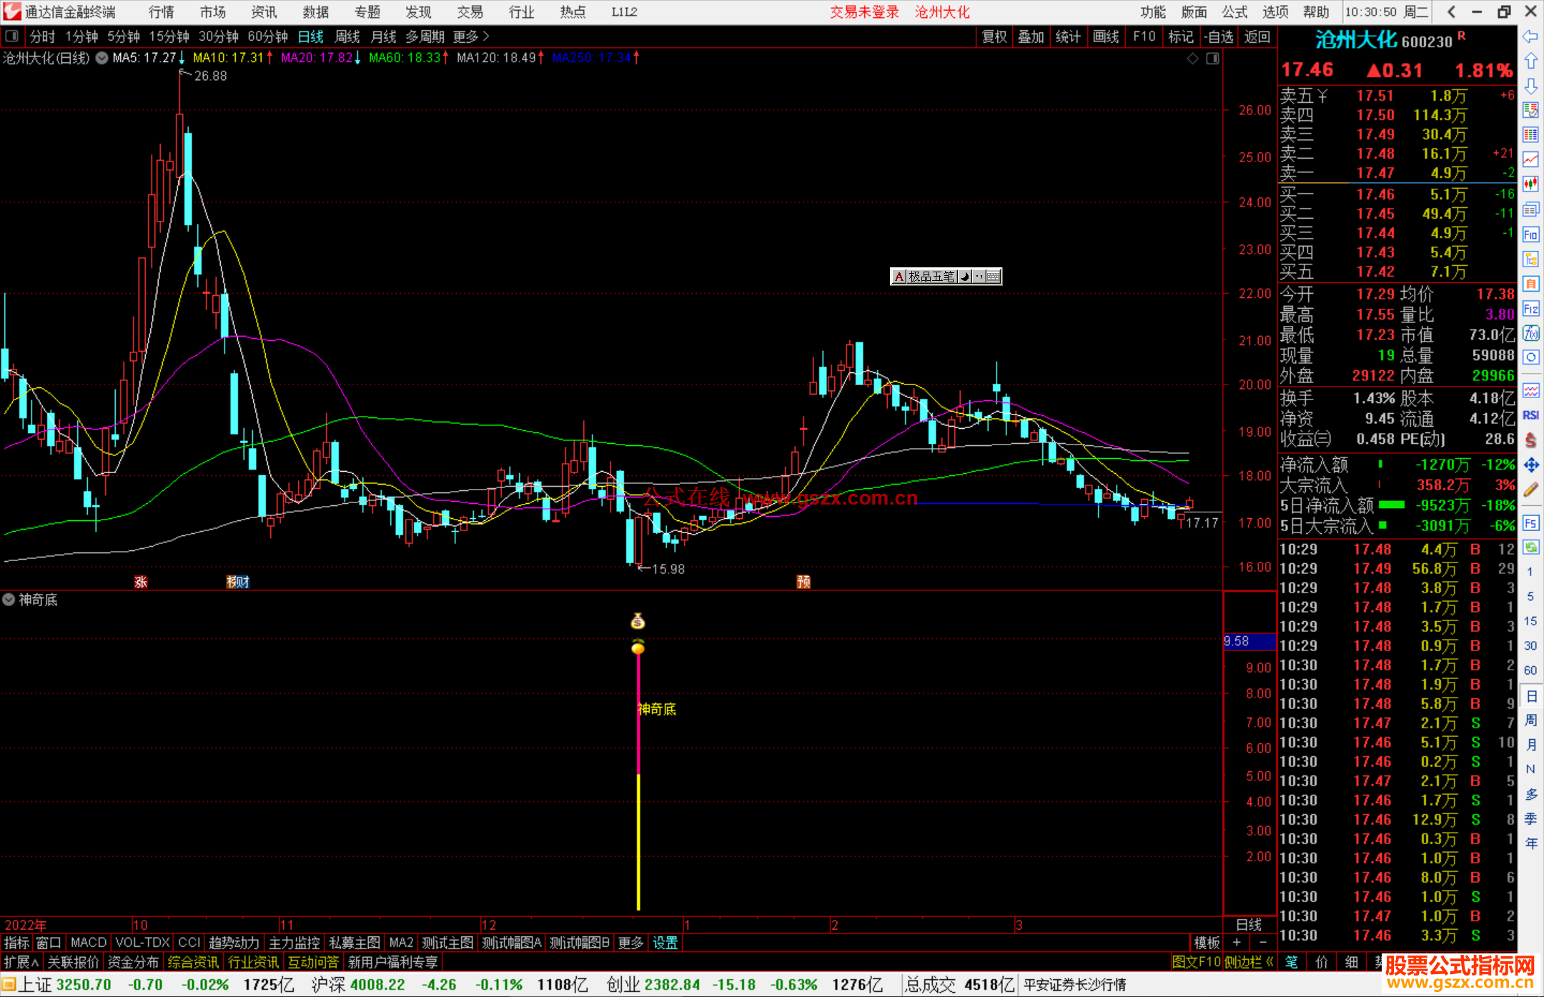Click the 设置 button in indicator bar
Screen dimensions: 1544x997
pyautogui.click(x=665, y=943)
